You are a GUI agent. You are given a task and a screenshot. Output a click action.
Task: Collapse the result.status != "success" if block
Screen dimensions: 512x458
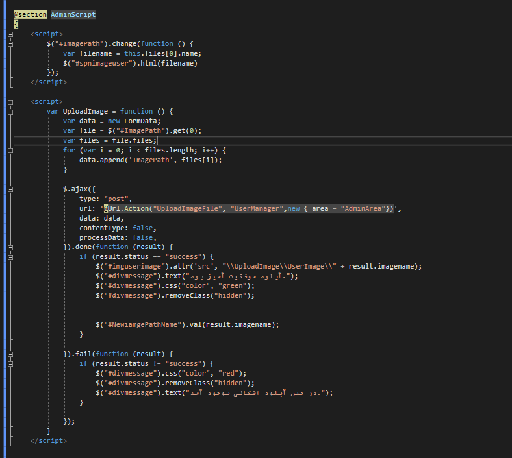[x=10, y=364]
